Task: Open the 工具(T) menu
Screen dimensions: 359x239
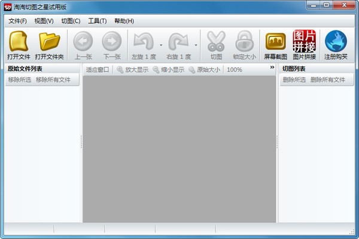Action: [x=98, y=21]
